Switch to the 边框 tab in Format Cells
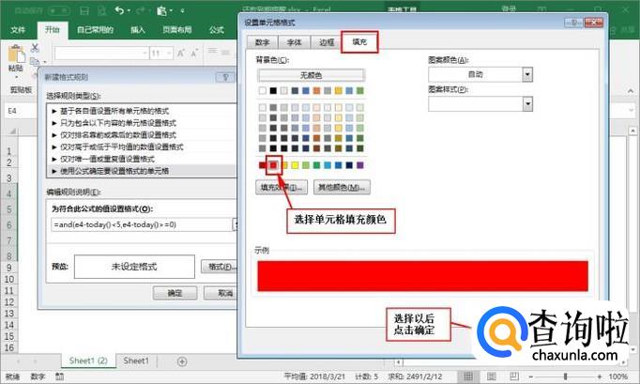640x384 pixels. pyautogui.click(x=327, y=42)
